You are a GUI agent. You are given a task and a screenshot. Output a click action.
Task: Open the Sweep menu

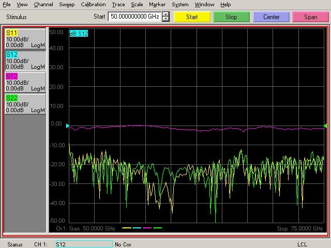pyautogui.click(x=66, y=4)
